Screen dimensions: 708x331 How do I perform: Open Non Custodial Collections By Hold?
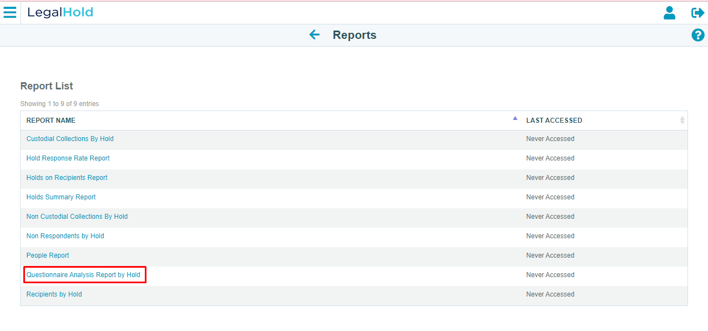point(77,217)
